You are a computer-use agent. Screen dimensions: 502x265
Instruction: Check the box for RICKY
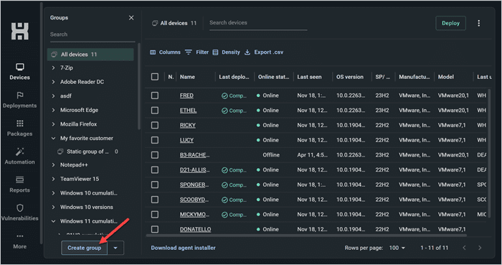pyautogui.click(x=155, y=125)
